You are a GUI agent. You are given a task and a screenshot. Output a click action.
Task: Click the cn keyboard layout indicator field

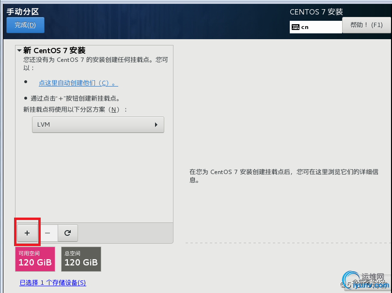tap(316, 27)
